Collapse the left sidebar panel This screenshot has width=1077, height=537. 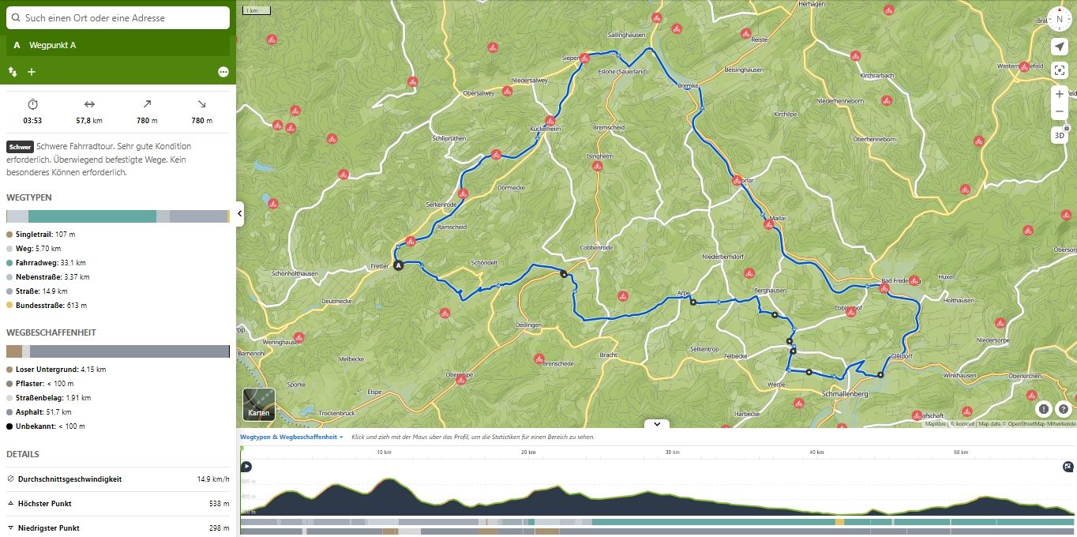[x=240, y=214]
